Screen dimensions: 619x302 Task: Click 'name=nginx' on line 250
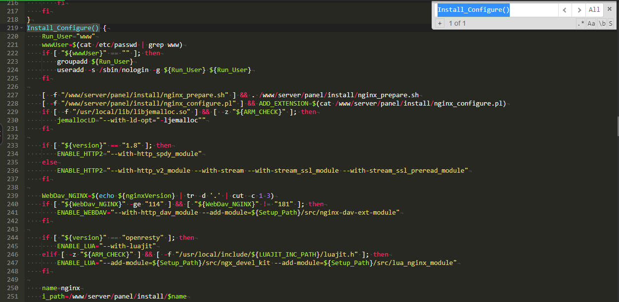click(x=60, y=288)
